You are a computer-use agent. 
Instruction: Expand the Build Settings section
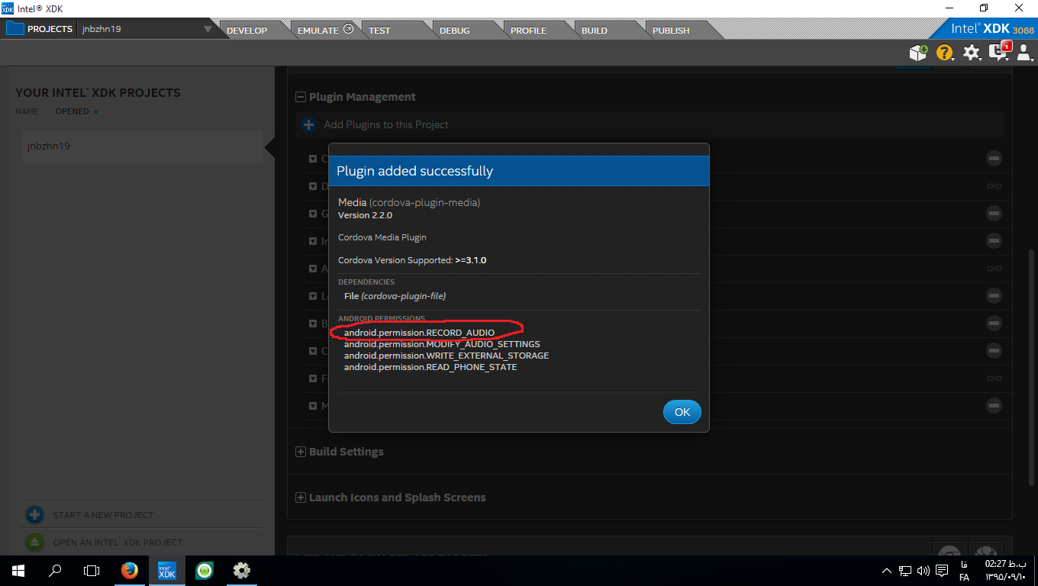[301, 452]
